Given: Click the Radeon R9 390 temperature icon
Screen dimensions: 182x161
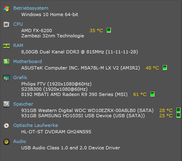Looking at the screenshot, I should 152,94.
